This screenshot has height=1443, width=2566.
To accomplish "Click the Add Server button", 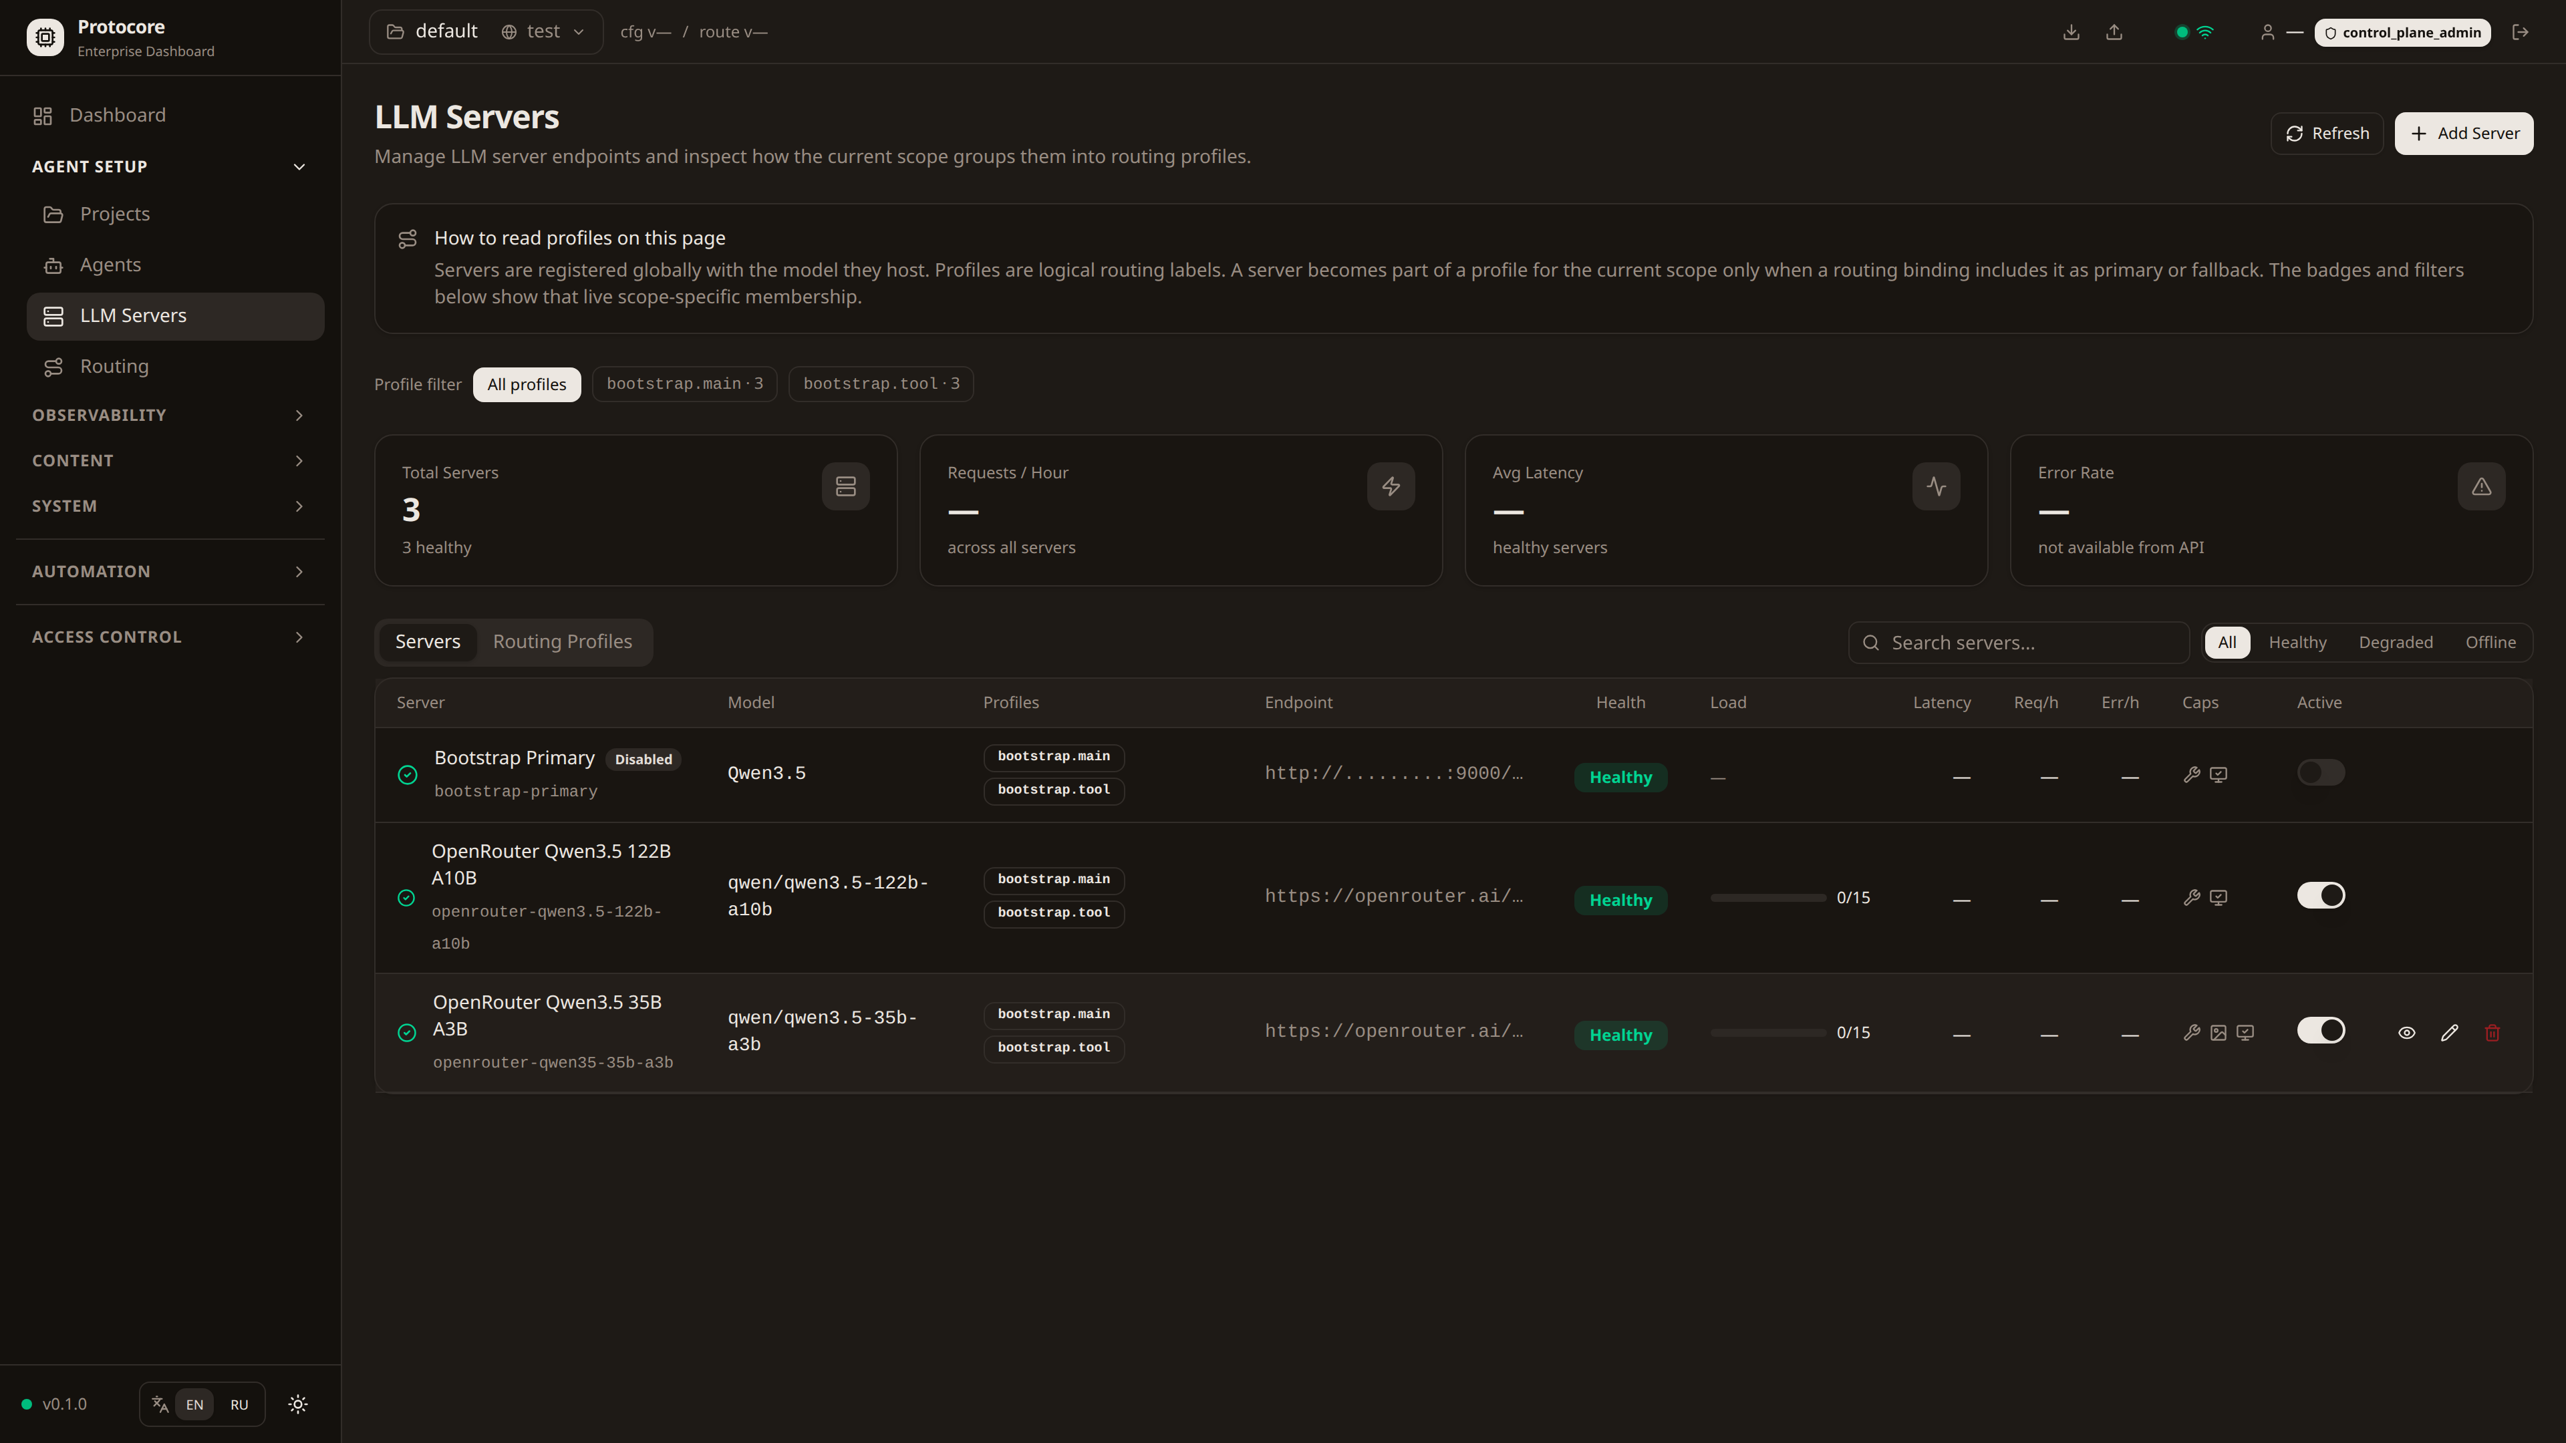I will 2463,134.
